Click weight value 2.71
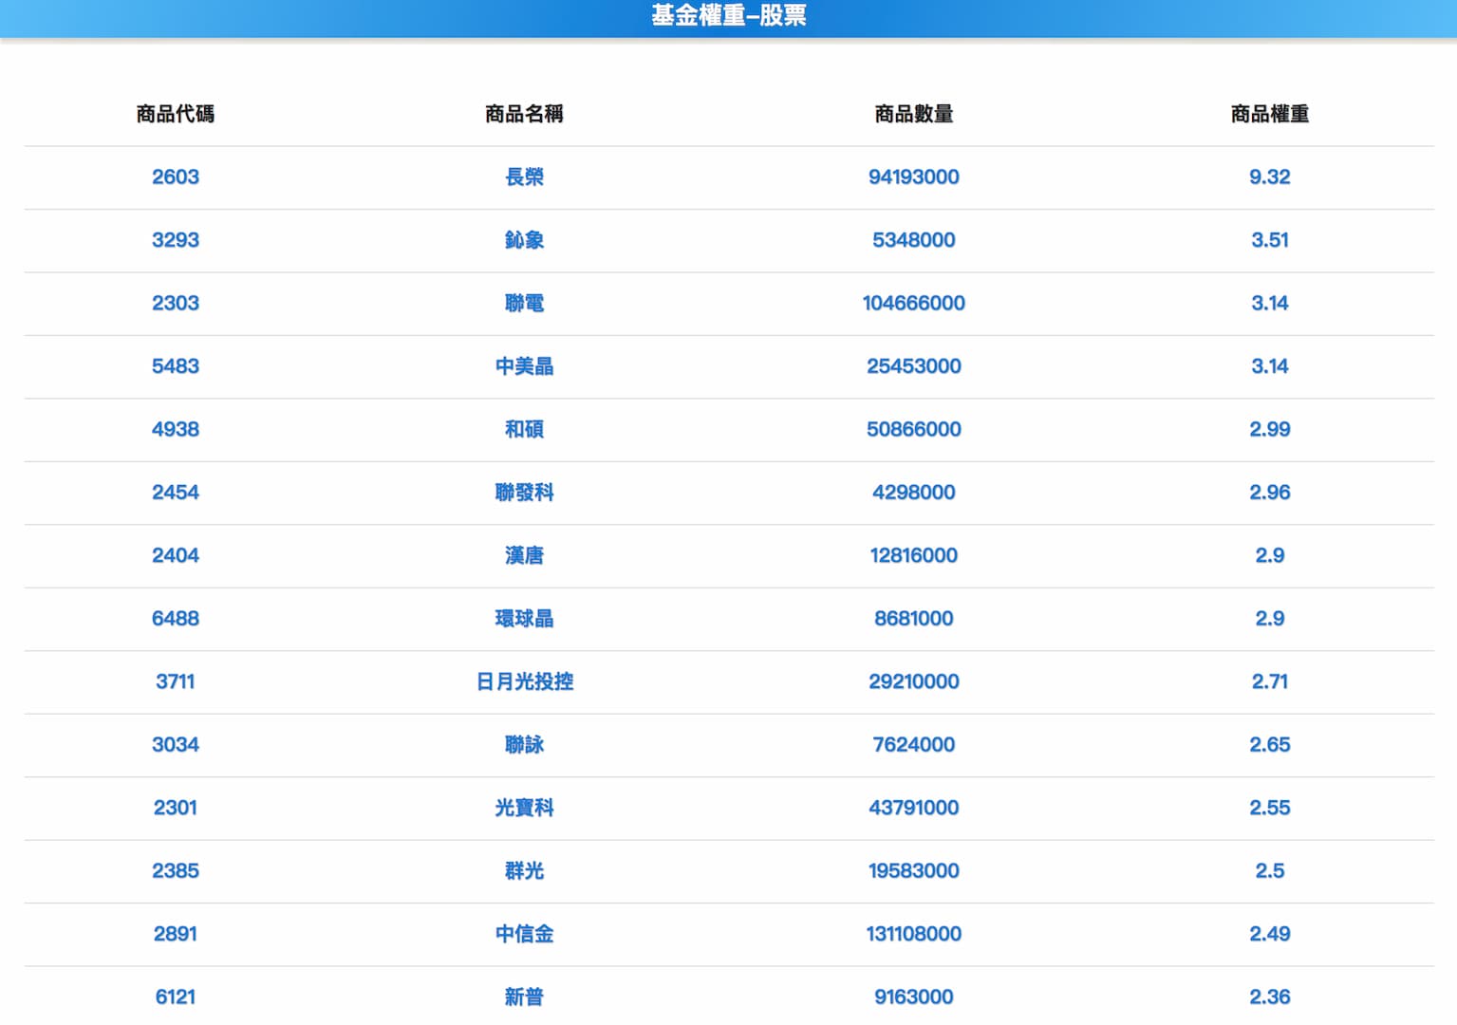This screenshot has width=1457, height=1025. click(x=1269, y=681)
